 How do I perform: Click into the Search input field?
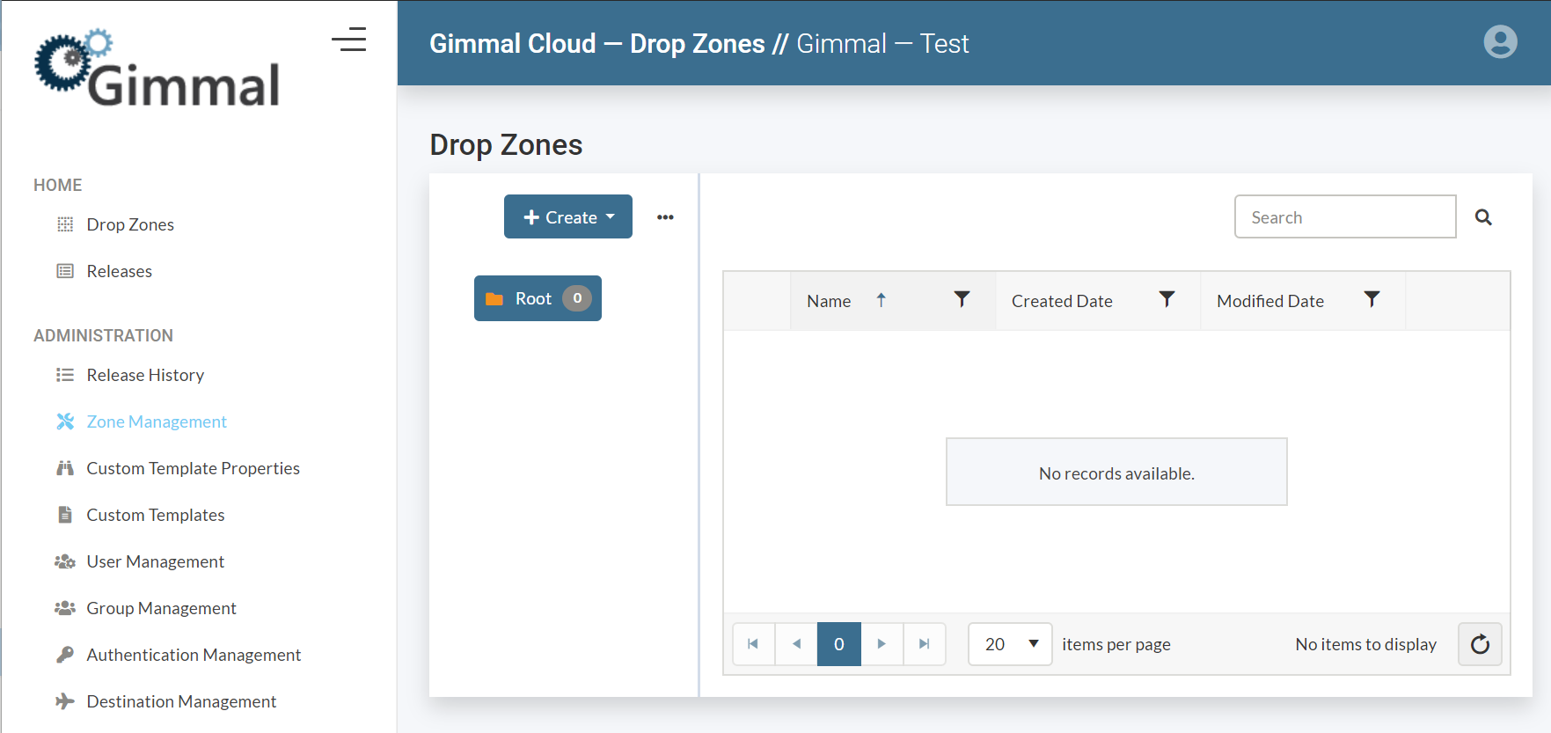pos(1344,217)
